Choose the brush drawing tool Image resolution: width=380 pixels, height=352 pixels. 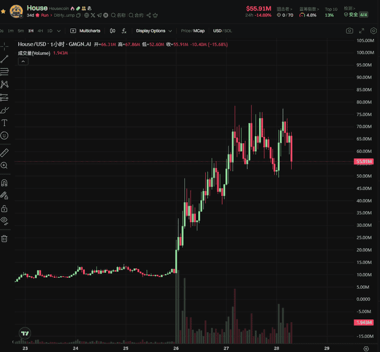tap(5, 110)
